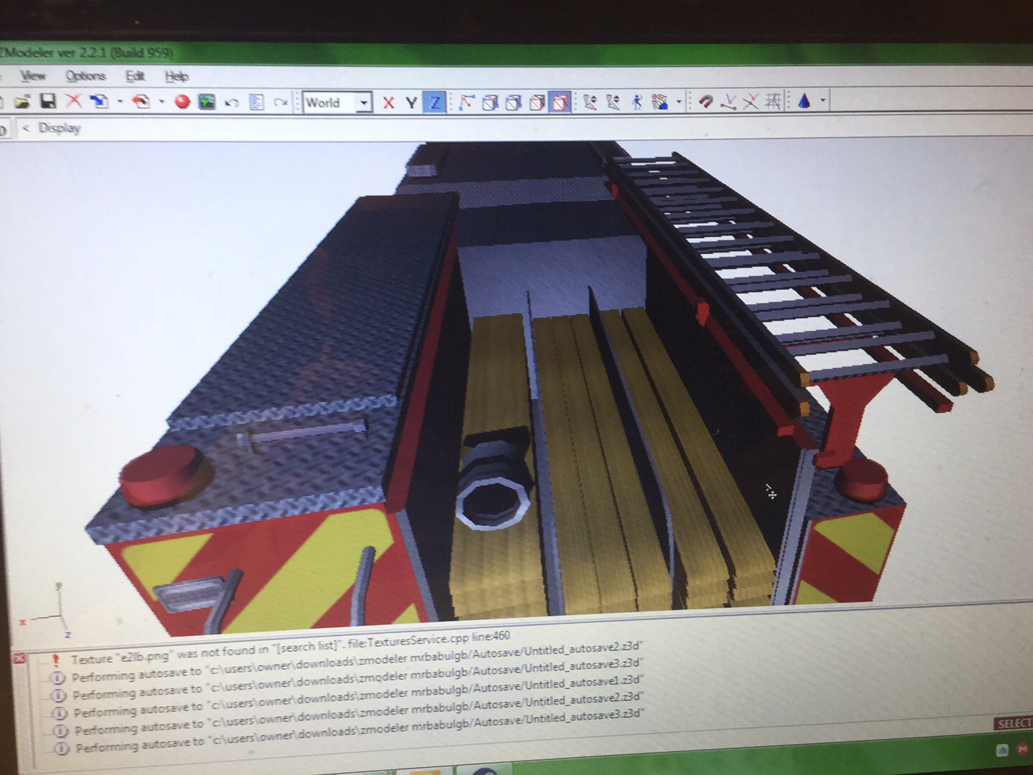Click the red X close-file icon
The height and width of the screenshot is (775, 1033).
tap(73, 101)
